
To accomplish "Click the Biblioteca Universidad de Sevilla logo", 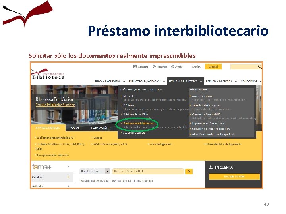I will [48, 74].
